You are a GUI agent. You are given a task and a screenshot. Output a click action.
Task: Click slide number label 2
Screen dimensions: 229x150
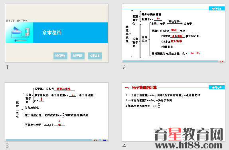pos(124,67)
